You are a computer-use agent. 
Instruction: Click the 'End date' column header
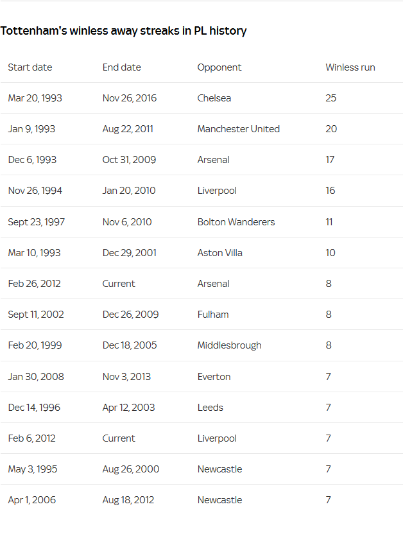coord(122,67)
